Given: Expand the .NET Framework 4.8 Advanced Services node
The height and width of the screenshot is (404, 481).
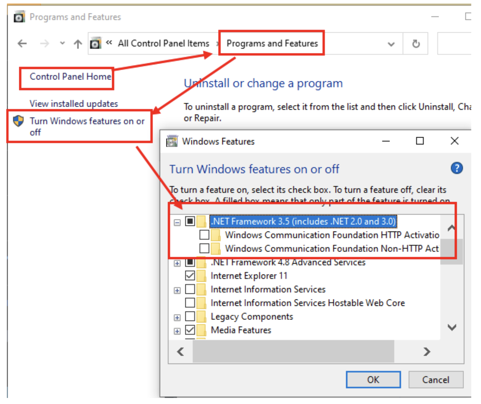Looking at the screenshot, I should pos(177,264).
